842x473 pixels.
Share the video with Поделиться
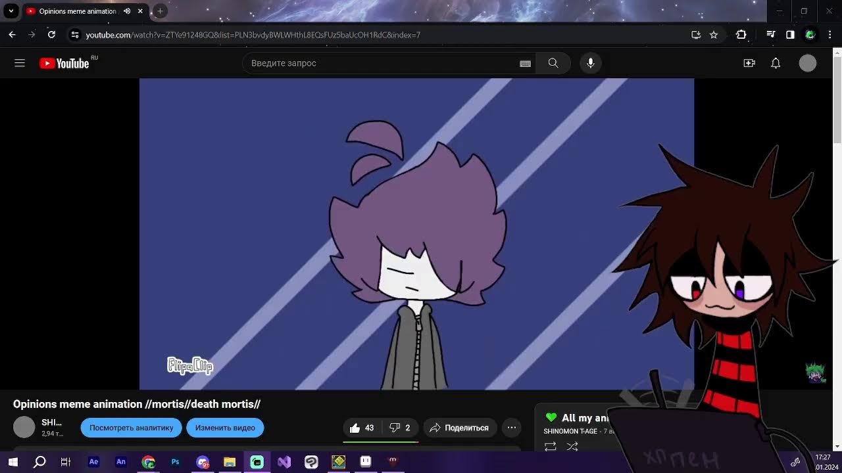tap(460, 428)
